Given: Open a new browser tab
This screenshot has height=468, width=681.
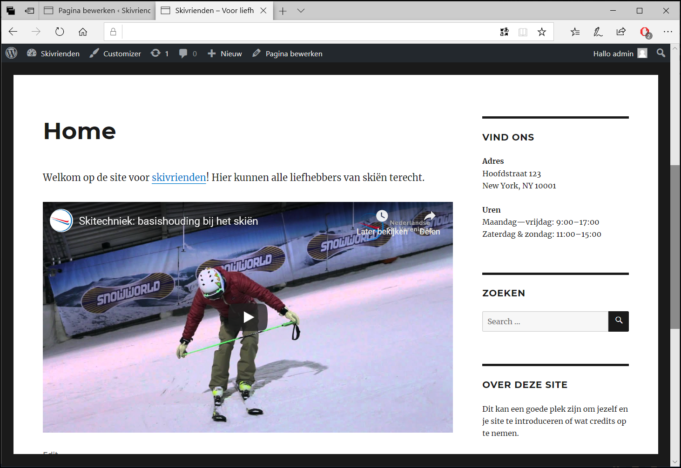Looking at the screenshot, I should pyautogui.click(x=283, y=11).
